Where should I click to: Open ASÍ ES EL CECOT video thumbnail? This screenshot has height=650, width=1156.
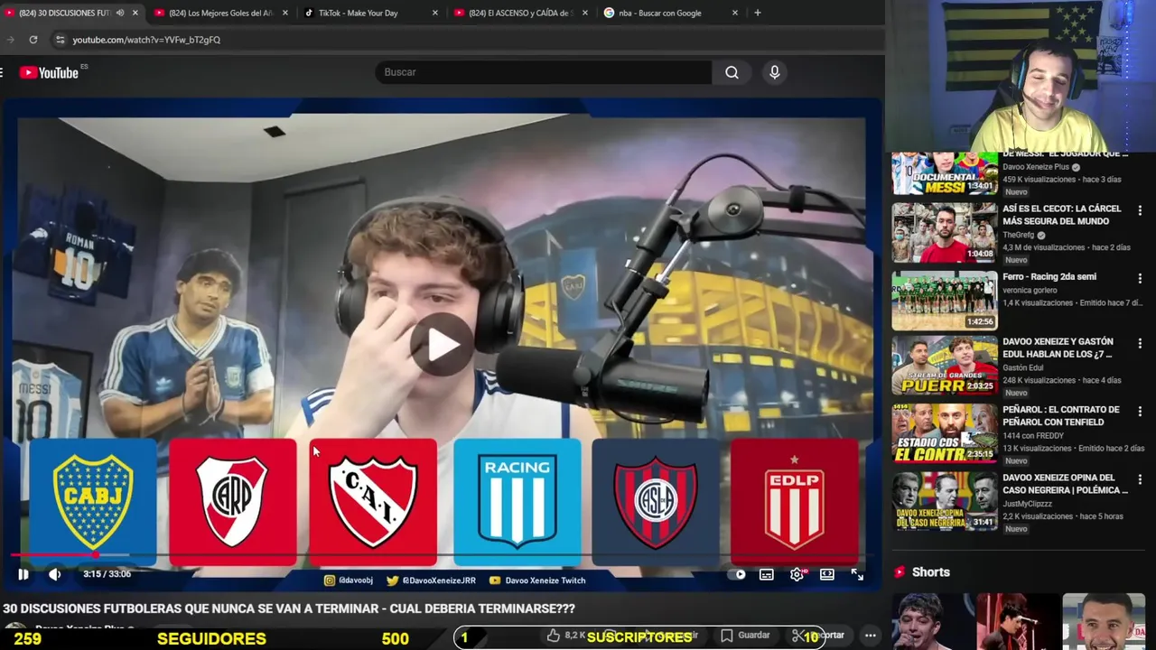click(x=945, y=232)
